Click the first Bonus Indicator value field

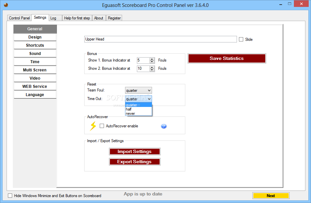tap(143, 60)
